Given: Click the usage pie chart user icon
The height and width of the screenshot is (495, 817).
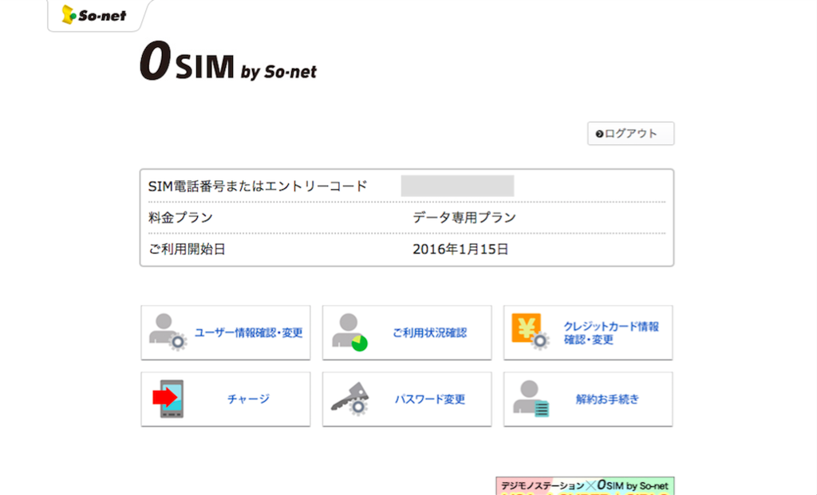Looking at the screenshot, I should 349,332.
